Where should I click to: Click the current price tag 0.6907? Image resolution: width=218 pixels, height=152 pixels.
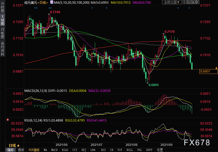[x=208, y=71]
